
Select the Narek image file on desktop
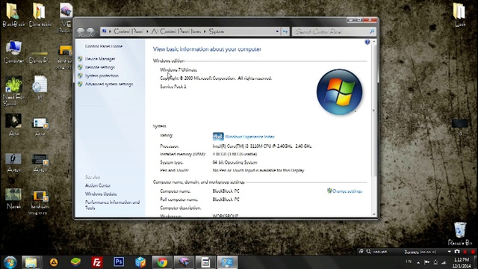(13, 199)
